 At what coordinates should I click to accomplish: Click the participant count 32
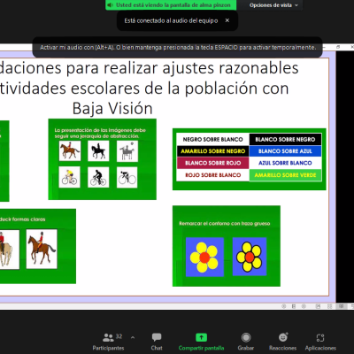[x=119, y=336]
